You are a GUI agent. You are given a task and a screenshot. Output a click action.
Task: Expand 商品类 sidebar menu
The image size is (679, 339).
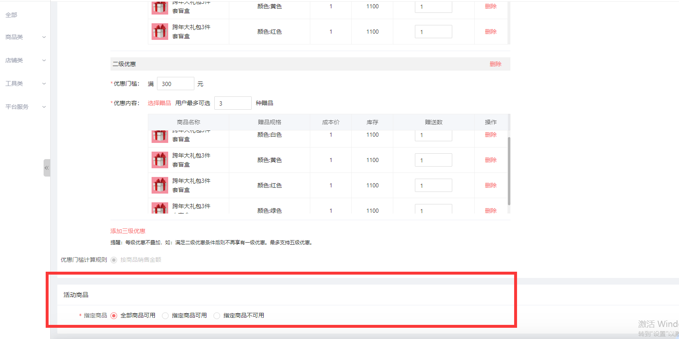click(x=25, y=37)
